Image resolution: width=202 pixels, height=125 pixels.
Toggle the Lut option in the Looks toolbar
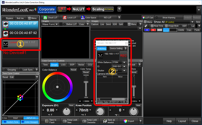[x=192, y=26]
